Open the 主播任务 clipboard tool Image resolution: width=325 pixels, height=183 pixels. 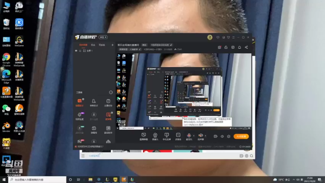[108, 102]
